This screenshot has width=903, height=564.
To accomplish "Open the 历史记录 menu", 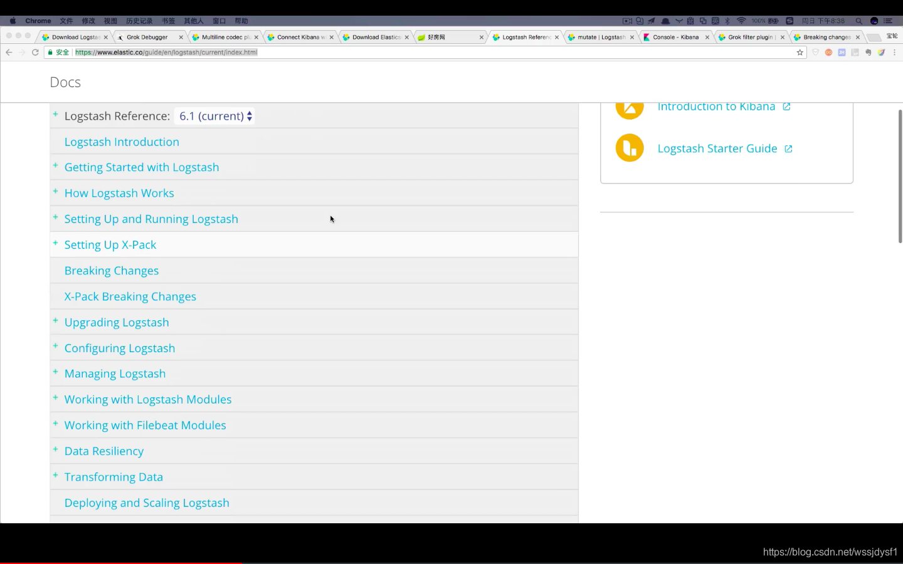I will click(x=139, y=21).
